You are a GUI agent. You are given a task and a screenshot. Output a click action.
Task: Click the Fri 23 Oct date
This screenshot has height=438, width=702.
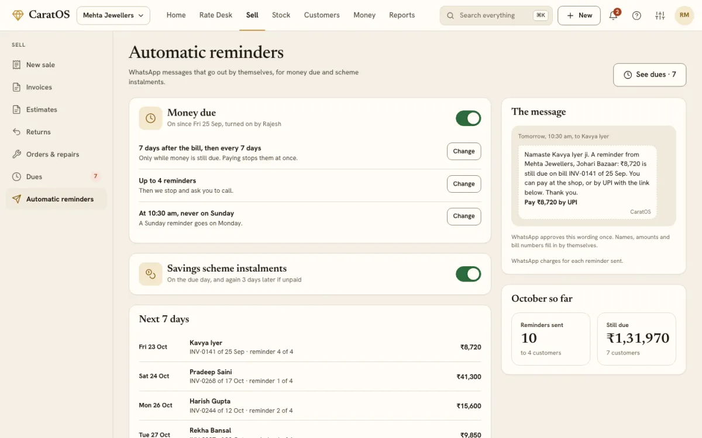pos(153,347)
